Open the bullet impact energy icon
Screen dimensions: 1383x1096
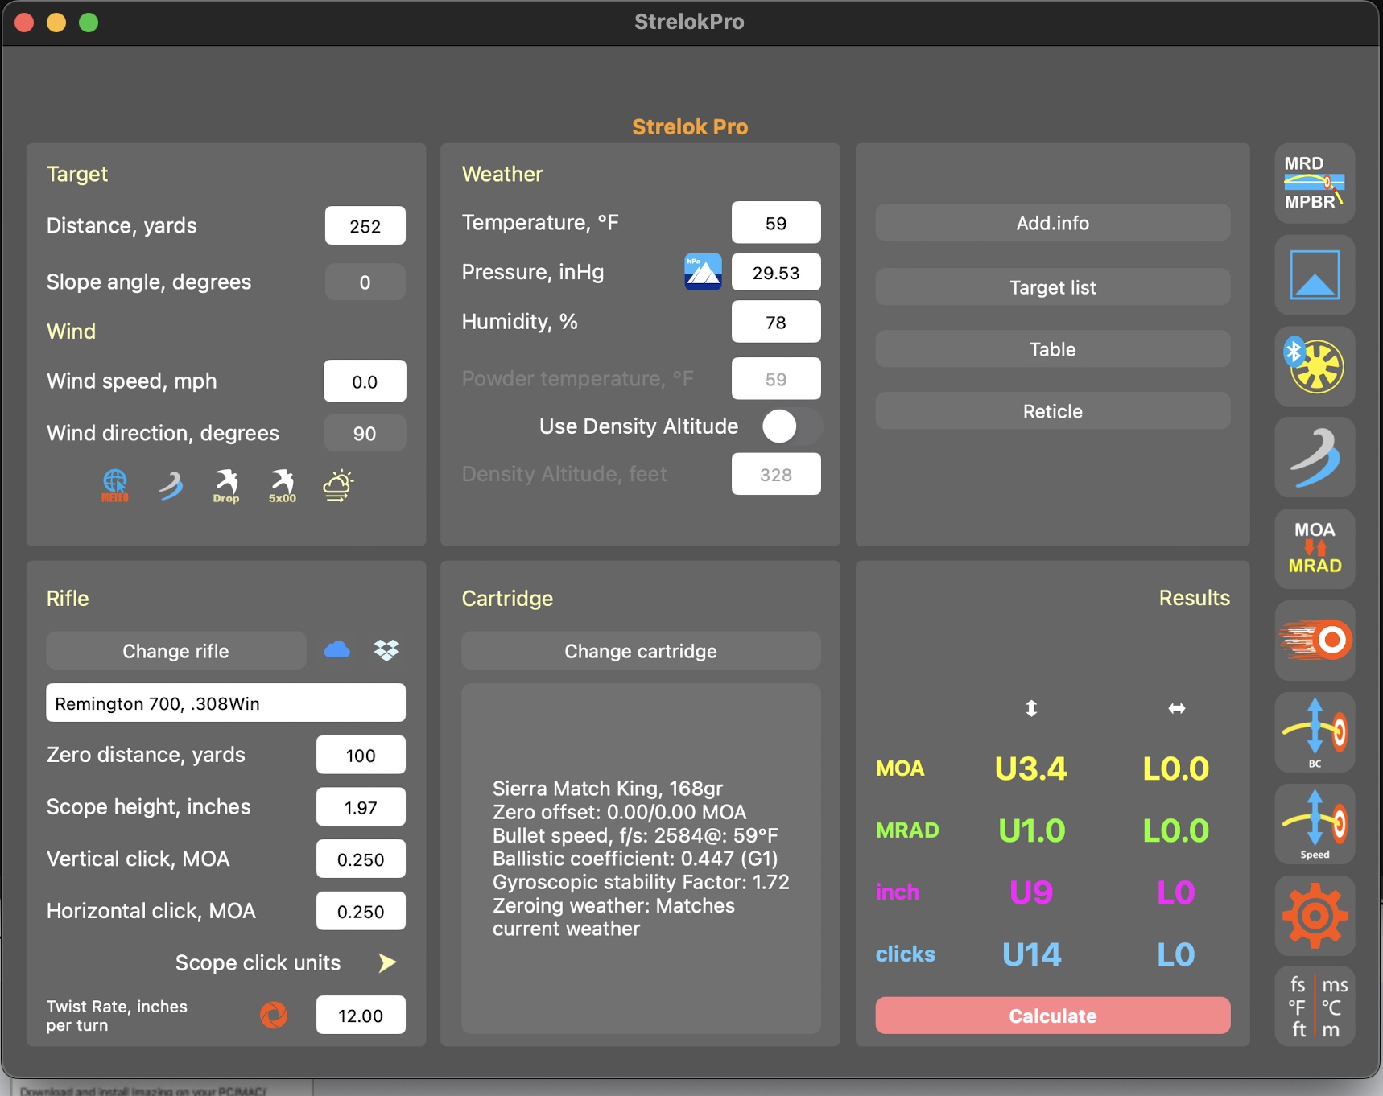point(1315,641)
